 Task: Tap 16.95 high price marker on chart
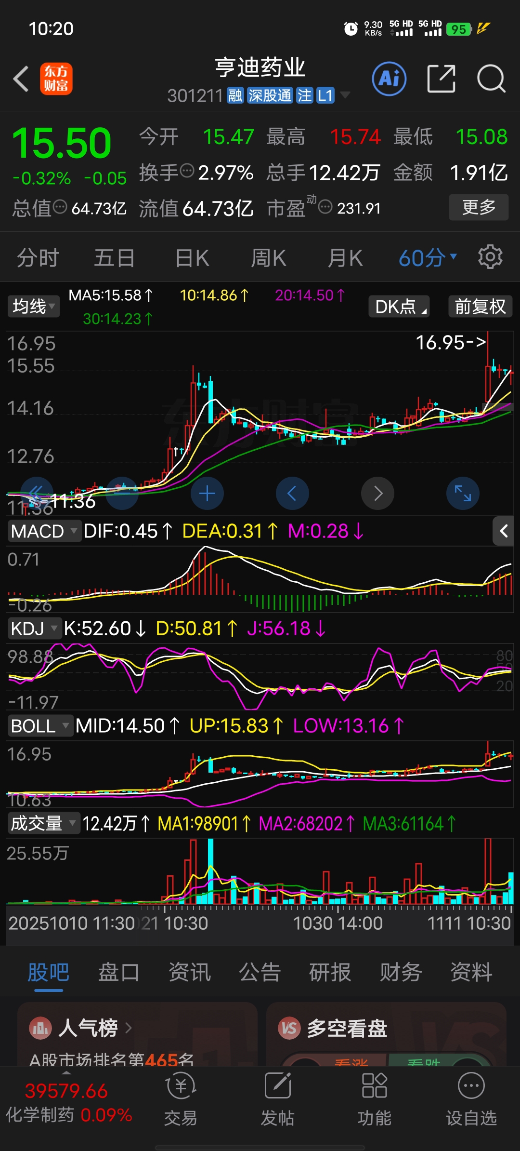451,343
